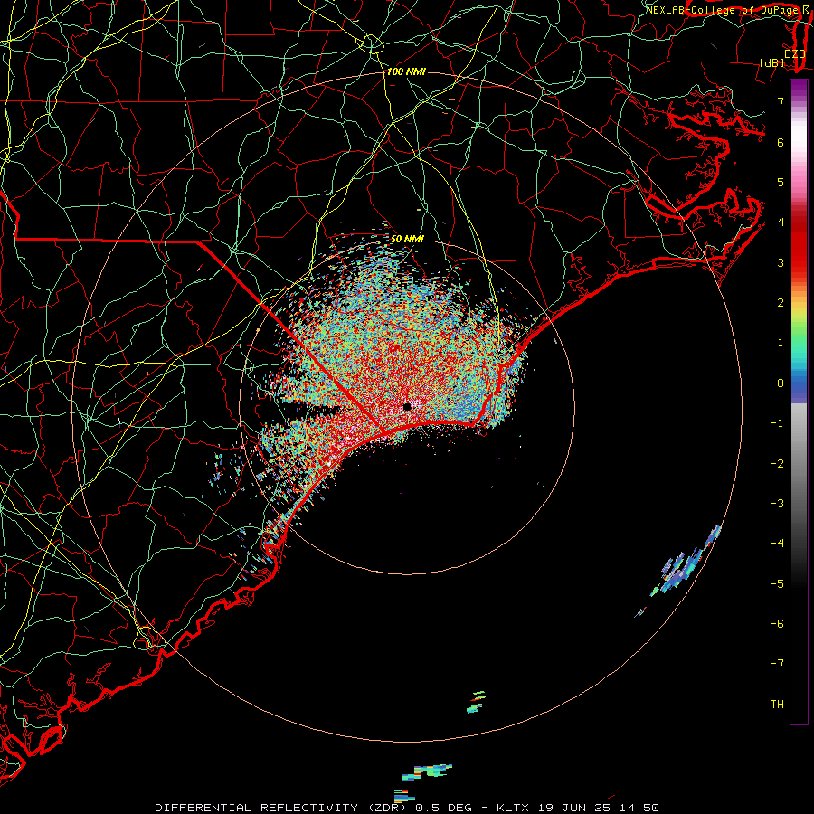Click the "TH" label at the scale bottom

pos(777,705)
